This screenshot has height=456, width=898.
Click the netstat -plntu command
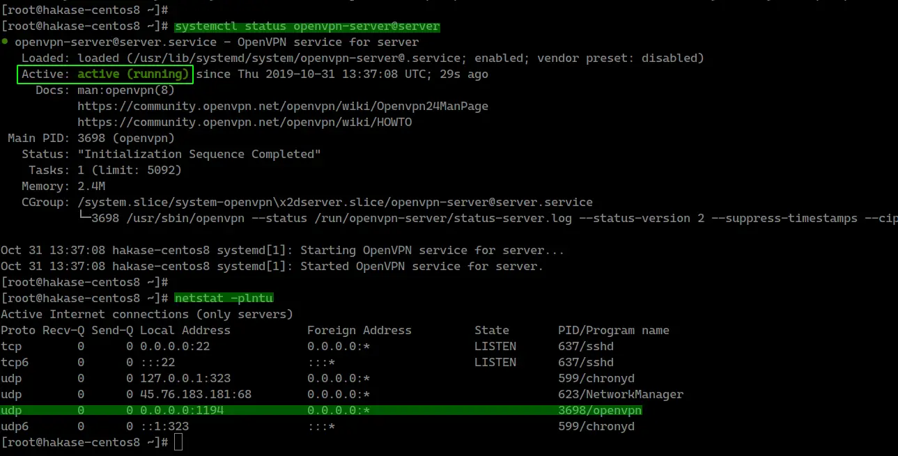pos(224,298)
